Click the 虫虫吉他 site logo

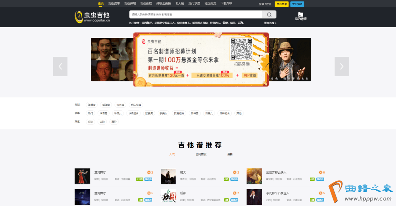[92, 16]
